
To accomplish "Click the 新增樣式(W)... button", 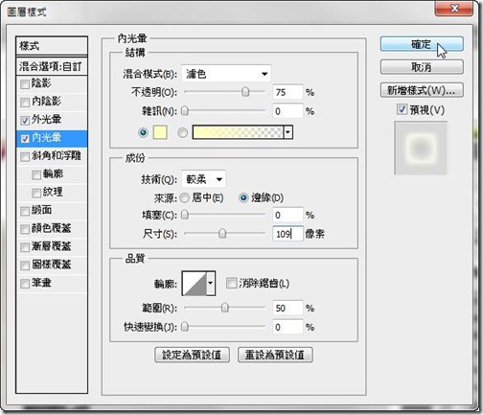I will point(422,90).
